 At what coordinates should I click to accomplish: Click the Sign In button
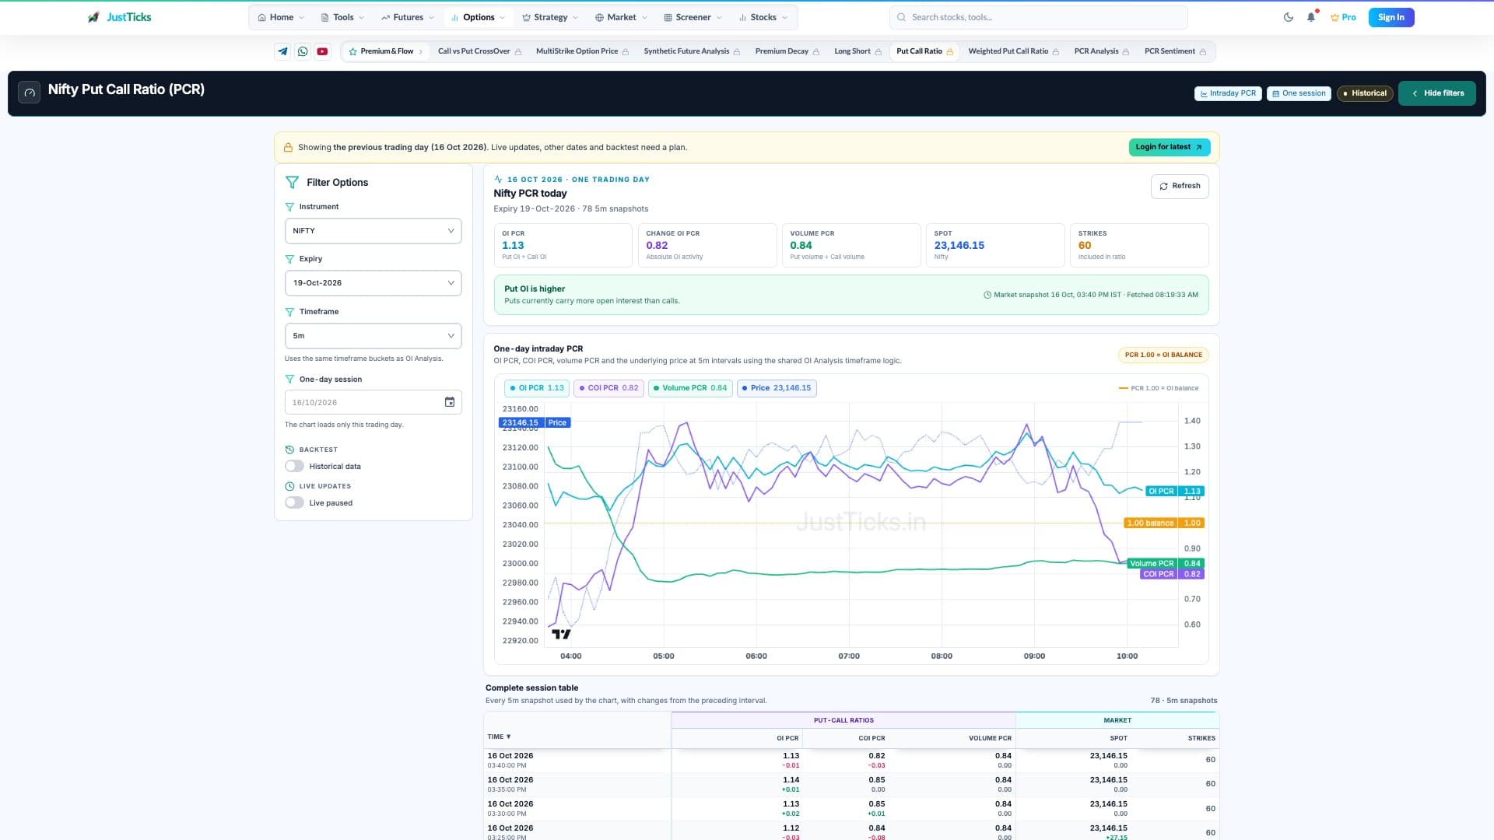coord(1391,17)
